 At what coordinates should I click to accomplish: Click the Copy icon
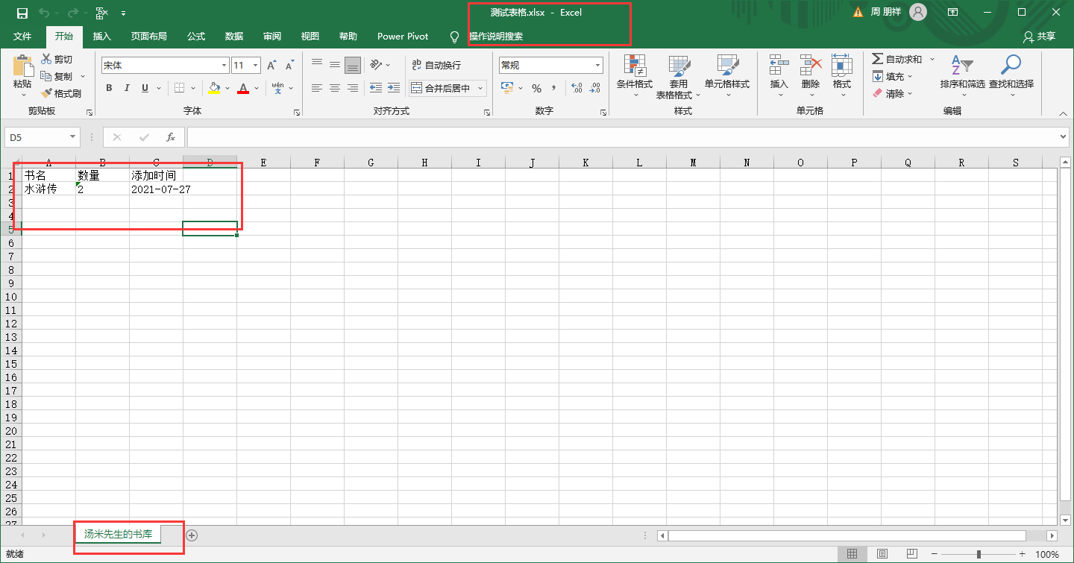tap(46, 76)
